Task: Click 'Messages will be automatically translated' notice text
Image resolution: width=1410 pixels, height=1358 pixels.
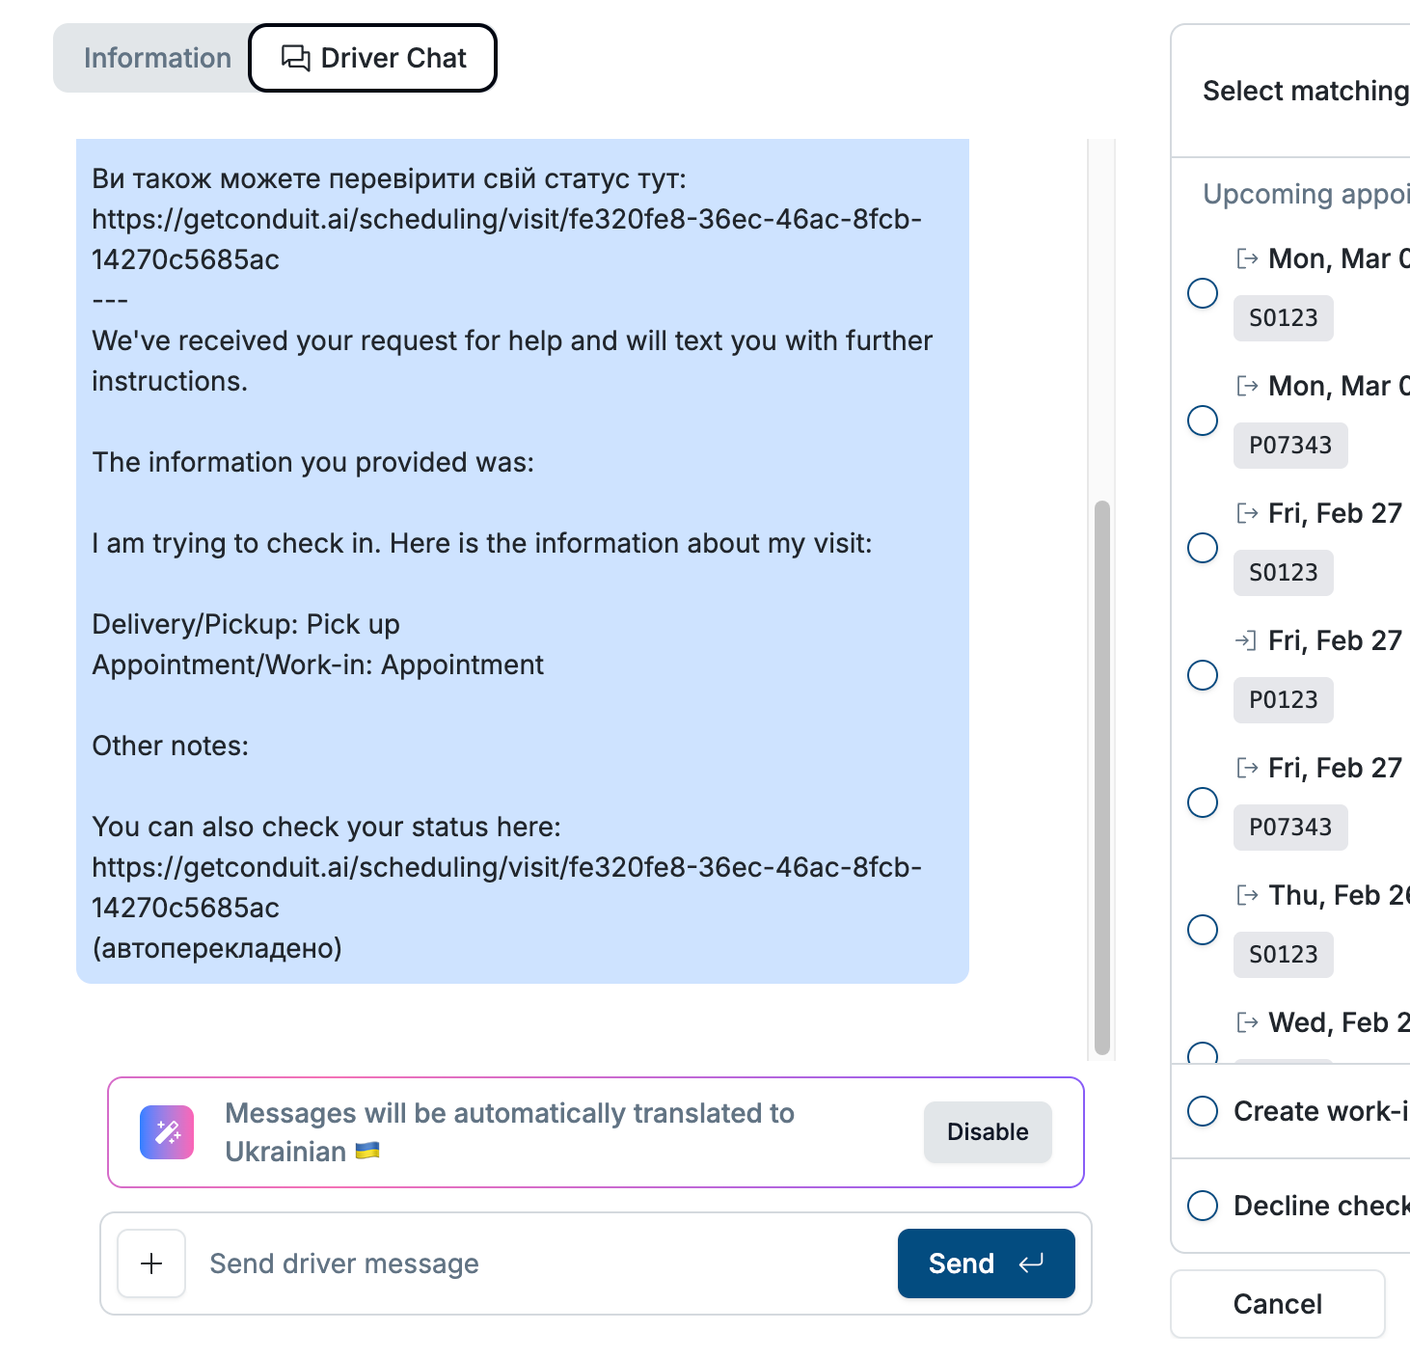Action: pos(509,1132)
